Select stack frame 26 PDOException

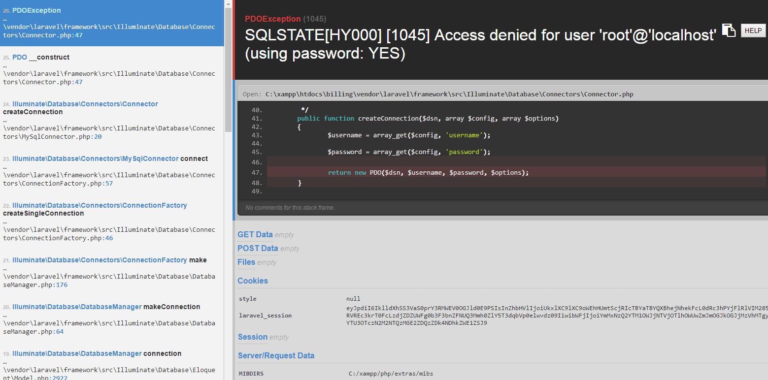click(x=112, y=23)
